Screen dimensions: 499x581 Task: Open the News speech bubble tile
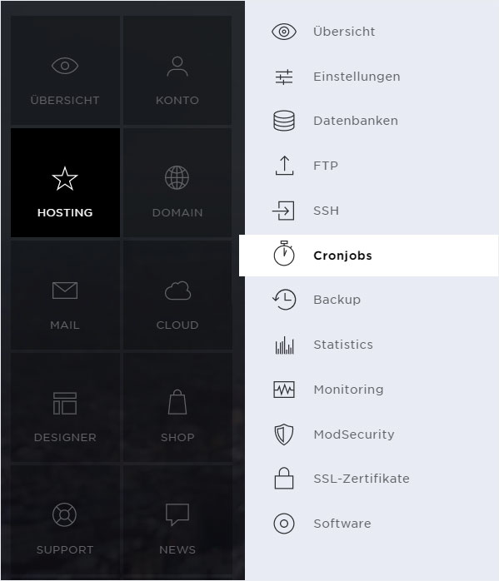coord(177,519)
